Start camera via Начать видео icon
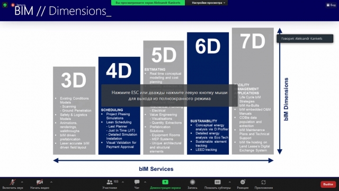 click(x=40, y=182)
